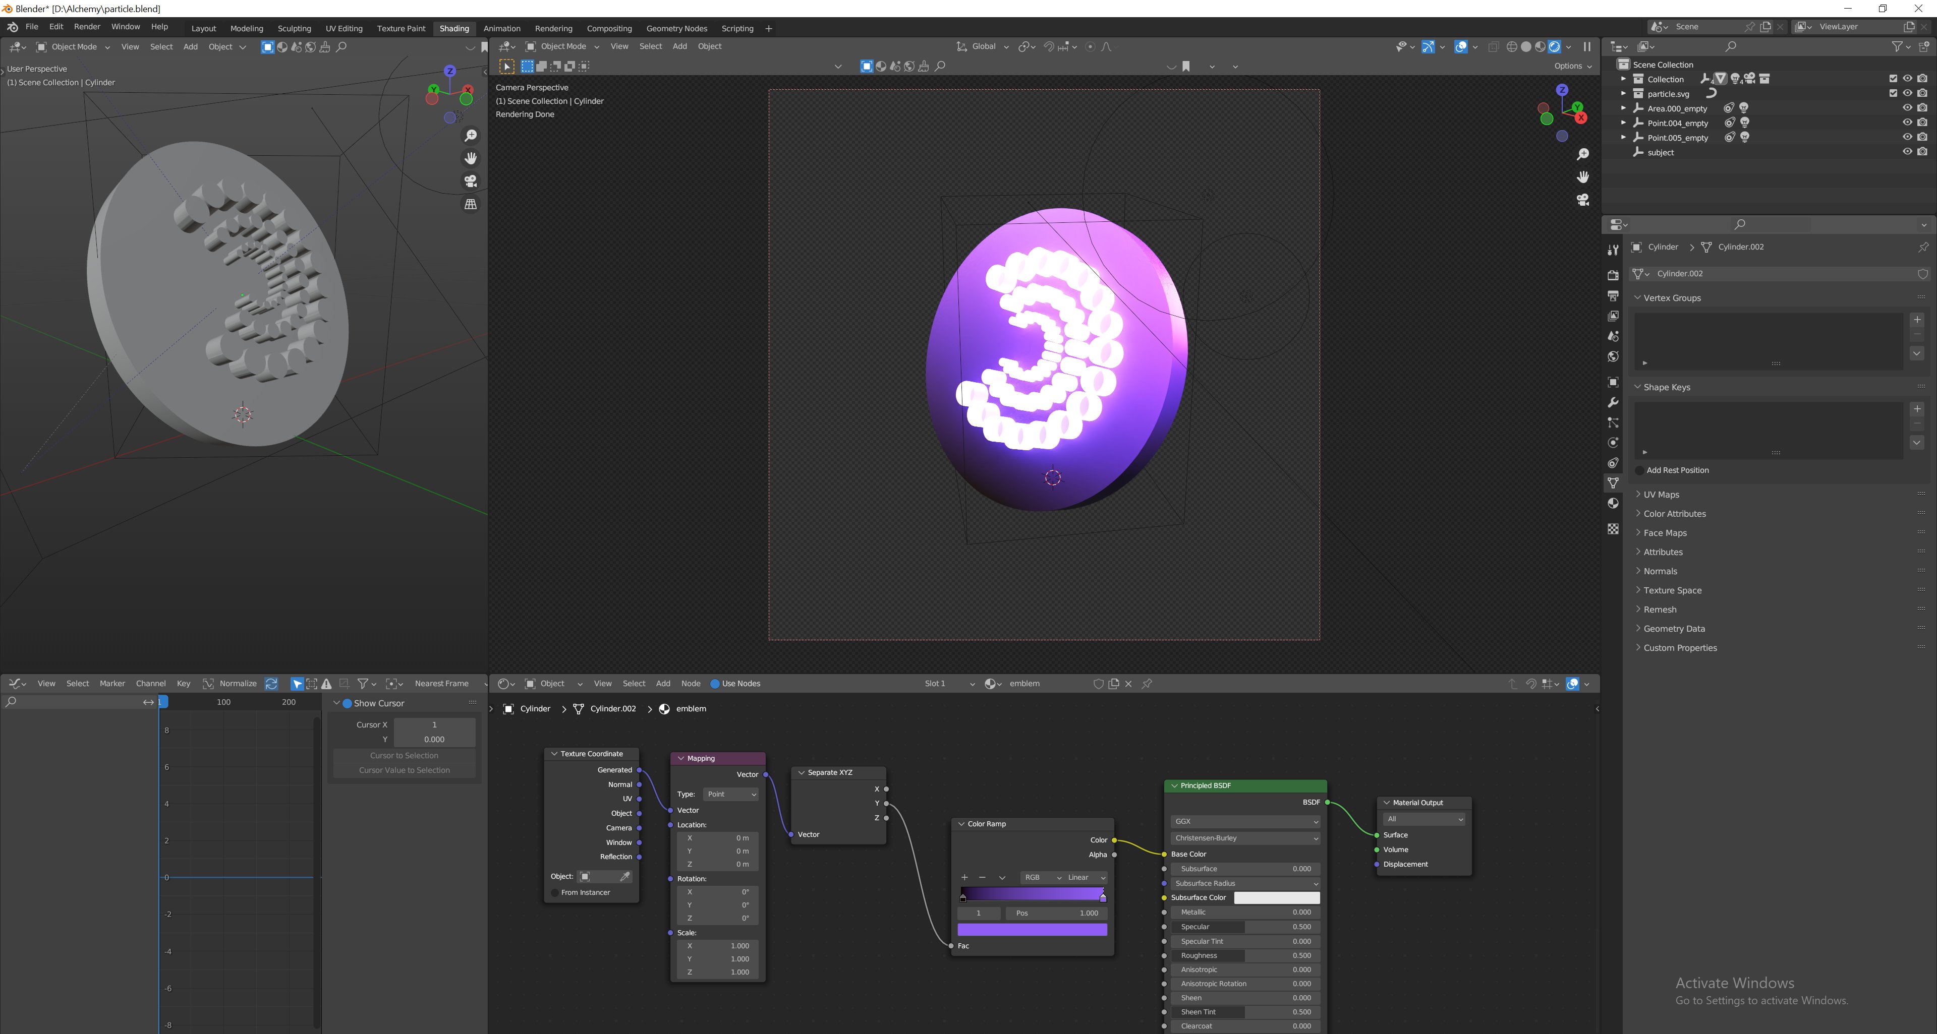Expand the UV Maps panel
Screen dimensions: 1937x1034
[x=1661, y=495]
